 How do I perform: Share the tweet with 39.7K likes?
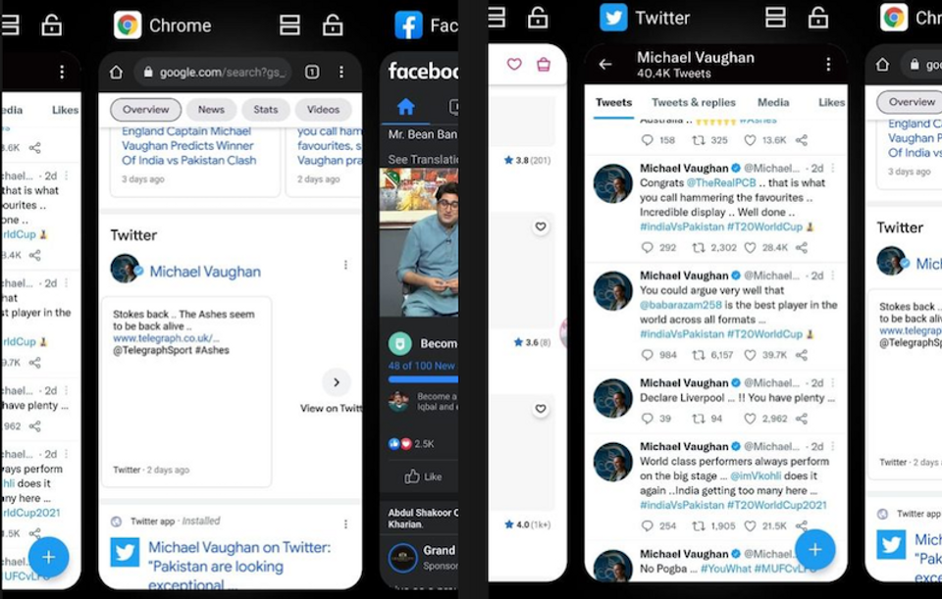802,355
